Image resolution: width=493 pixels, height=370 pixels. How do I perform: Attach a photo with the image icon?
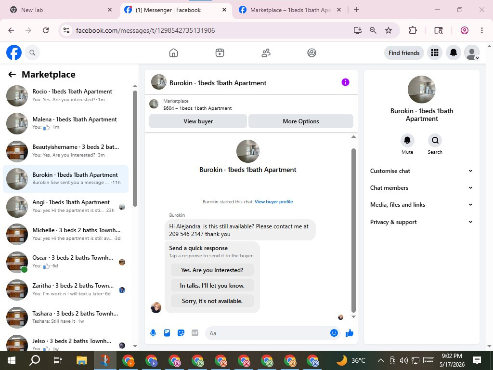tap(167, 333)
